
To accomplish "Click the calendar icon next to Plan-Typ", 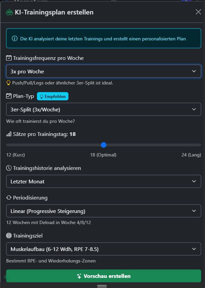I will click(9, 96).
